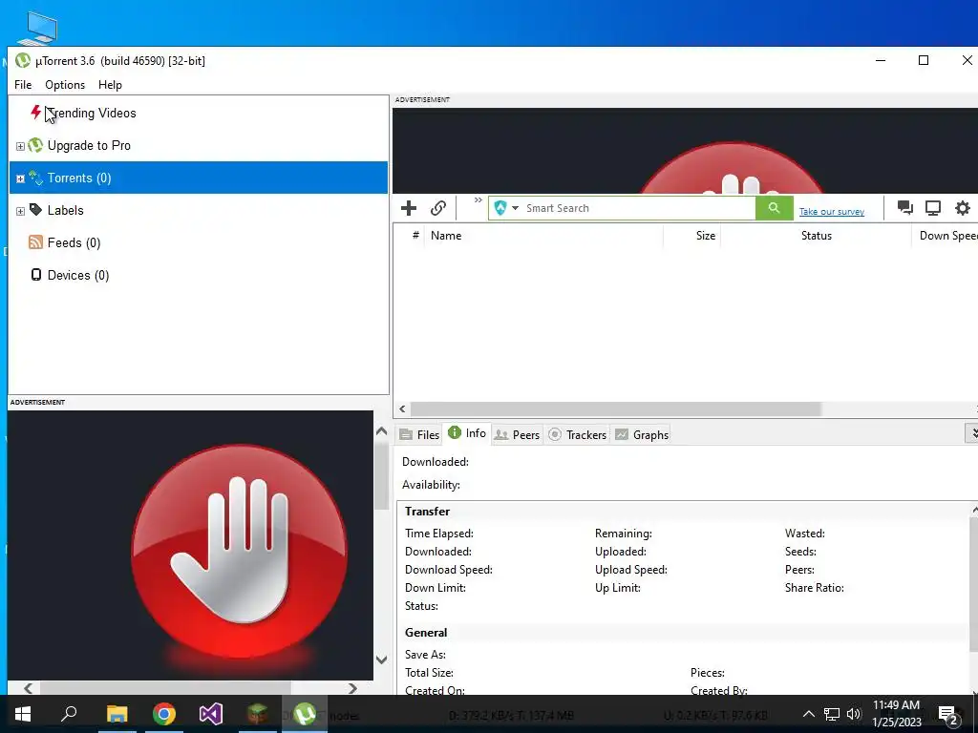Click the Trending Videos lightning icon
978x733 pixels.
tap(35, 113)
